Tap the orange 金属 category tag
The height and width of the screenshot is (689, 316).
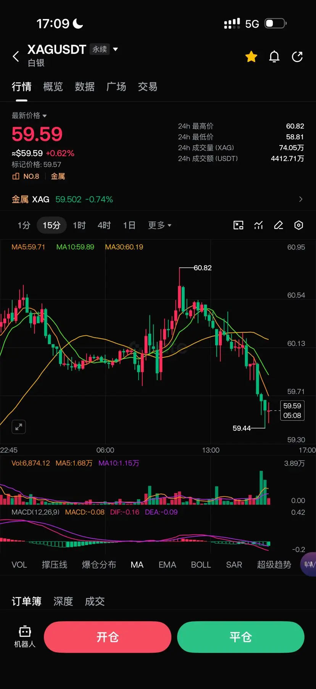pos(58,176)
